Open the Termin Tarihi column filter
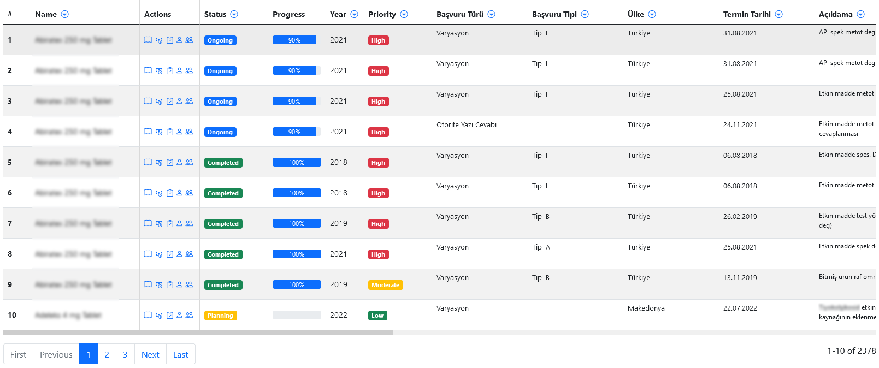 pos(779,14)
